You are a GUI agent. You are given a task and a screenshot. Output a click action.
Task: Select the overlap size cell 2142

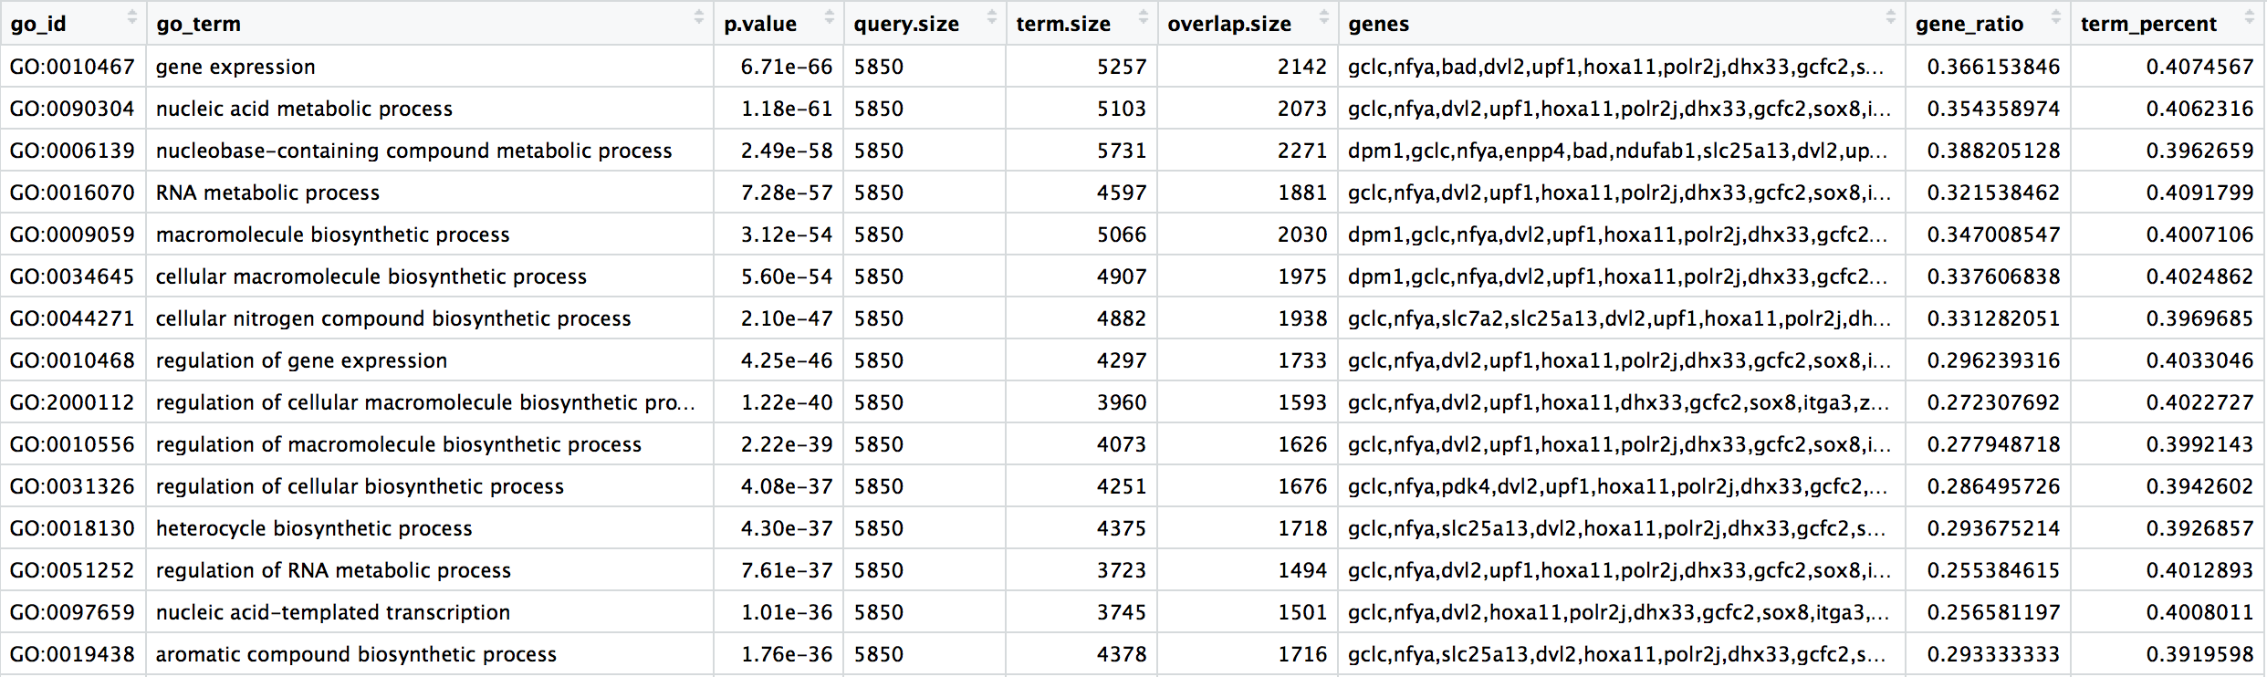pos(1301,67)
